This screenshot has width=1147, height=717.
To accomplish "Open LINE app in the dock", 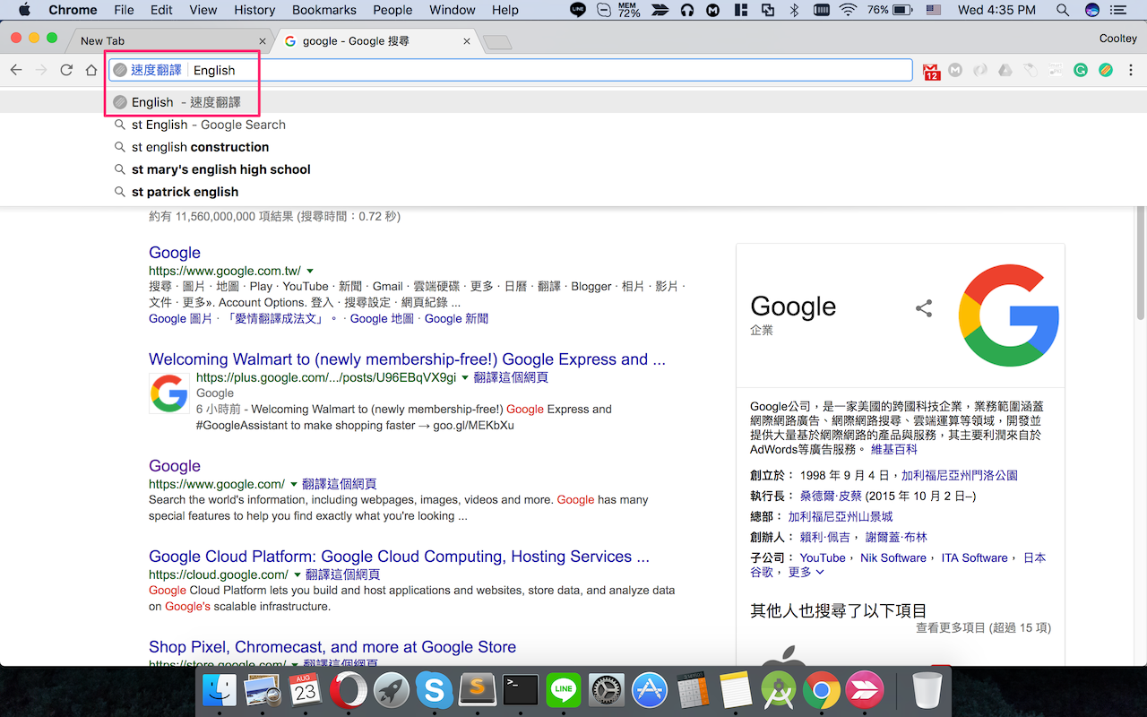I will 564,690.
